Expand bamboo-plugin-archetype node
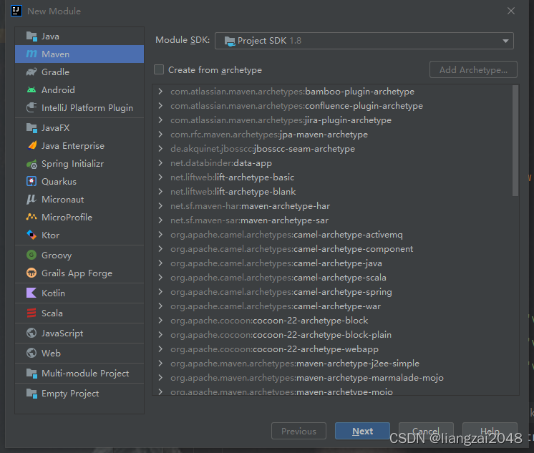Viewport: 534px width, 453px height. (160, 92)
